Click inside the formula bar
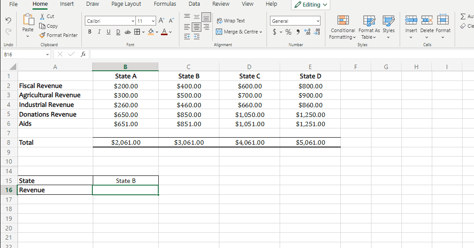 pos(282,54)
